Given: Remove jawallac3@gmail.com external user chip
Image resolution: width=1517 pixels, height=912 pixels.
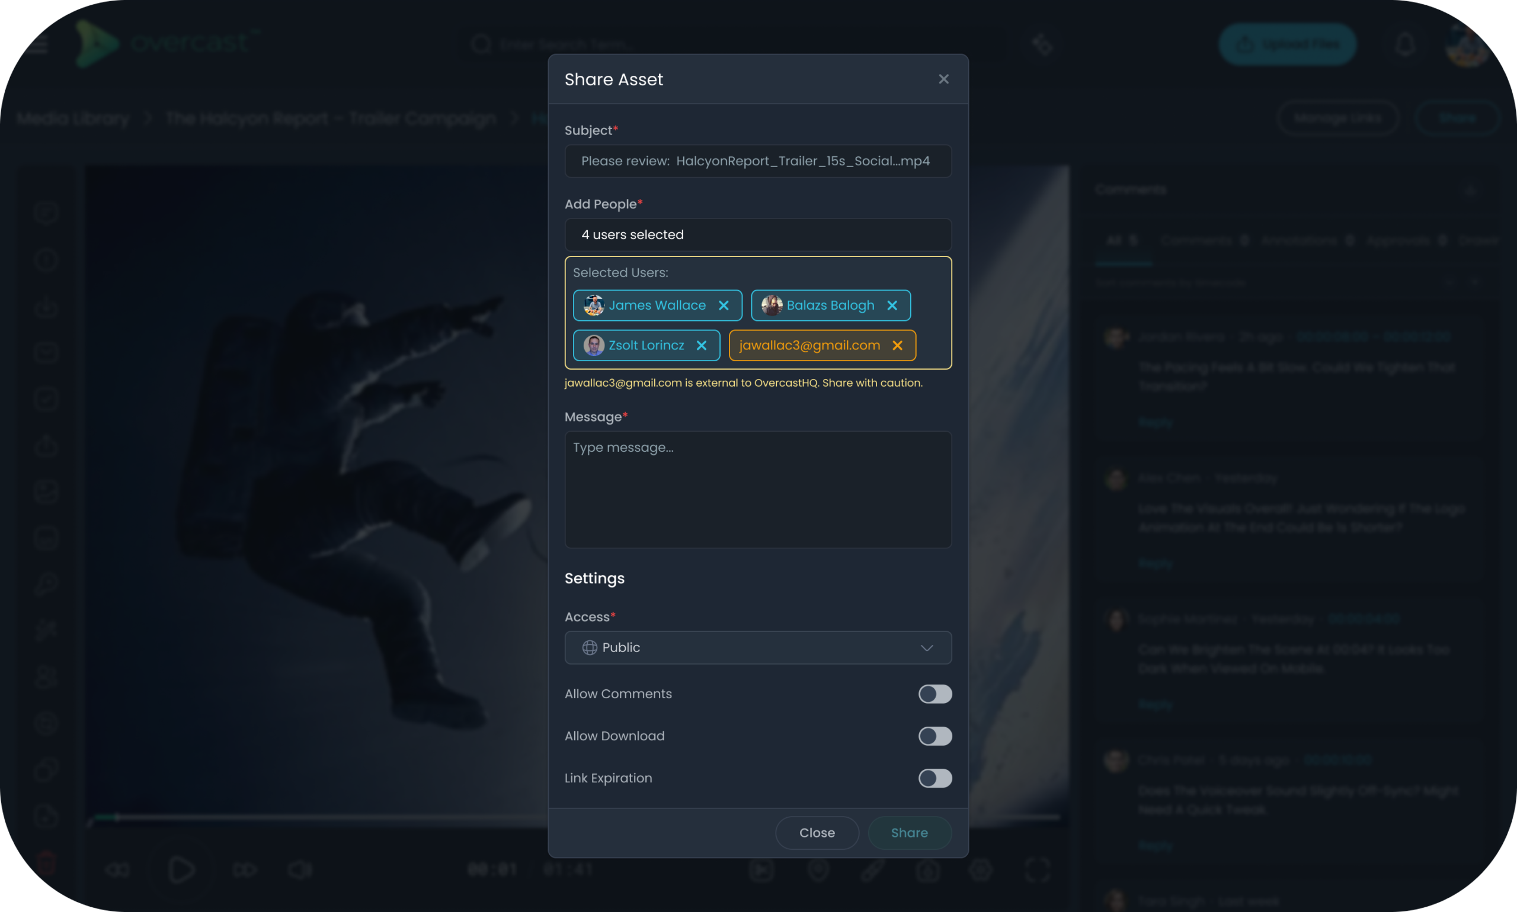Looking at the screenshot, I should (897, 345).
